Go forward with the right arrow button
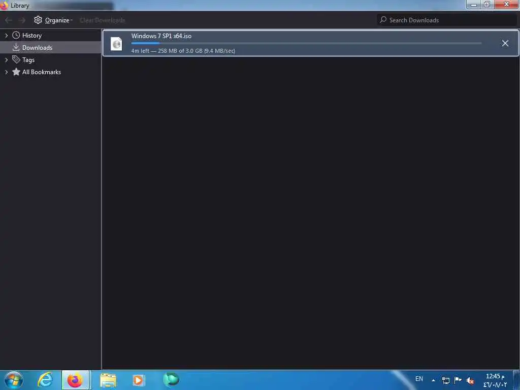Screen dimensions: 520x390 [22, 20]
